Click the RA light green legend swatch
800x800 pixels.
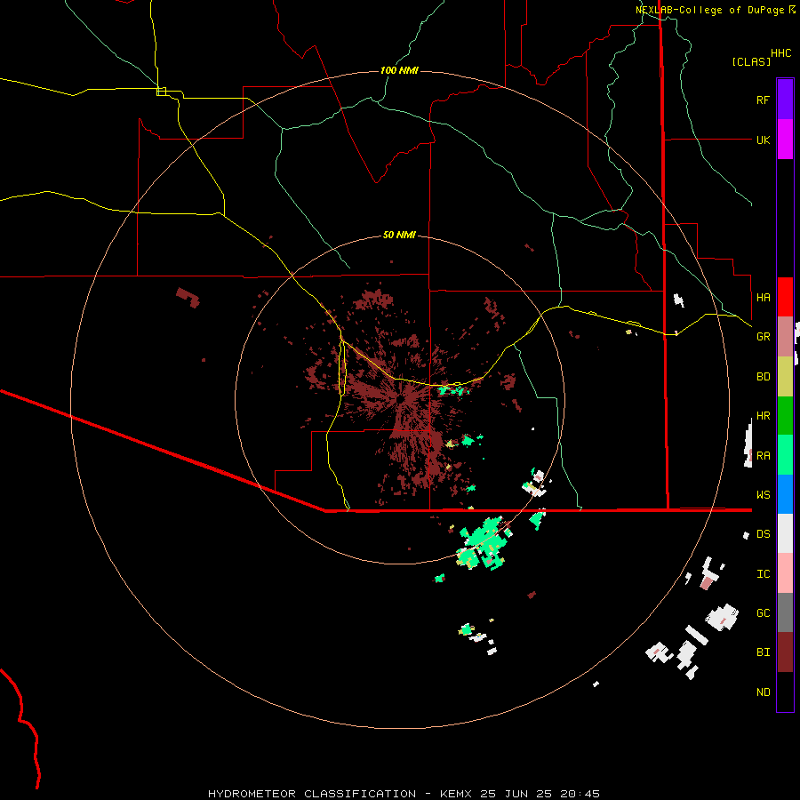point(785,454)
